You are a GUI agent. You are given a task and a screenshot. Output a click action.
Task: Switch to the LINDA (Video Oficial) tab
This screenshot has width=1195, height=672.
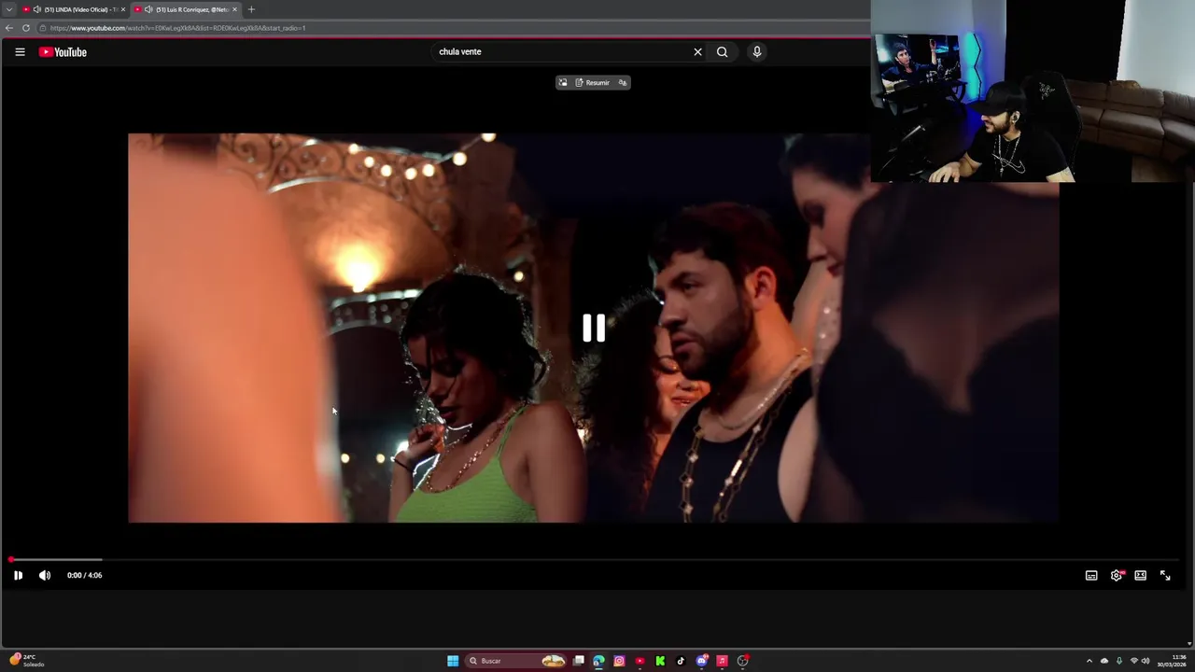point(74,9)
